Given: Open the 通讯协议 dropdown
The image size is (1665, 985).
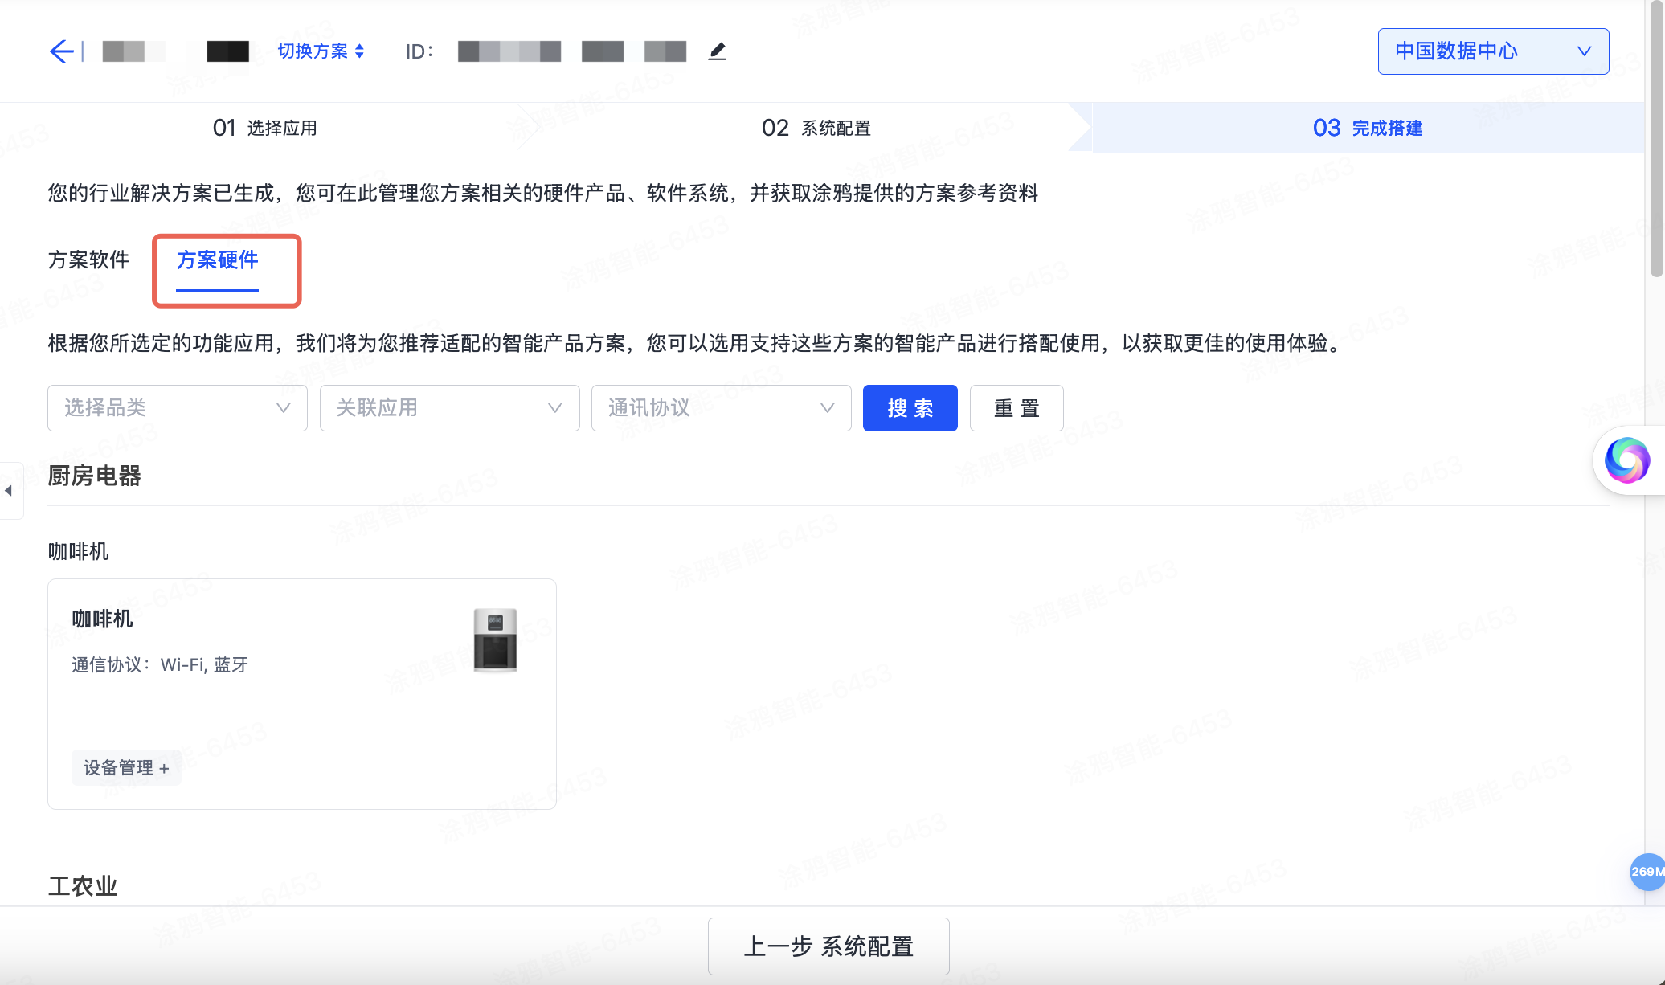Looking at the screenshot, I should click(x=721, y=408).
